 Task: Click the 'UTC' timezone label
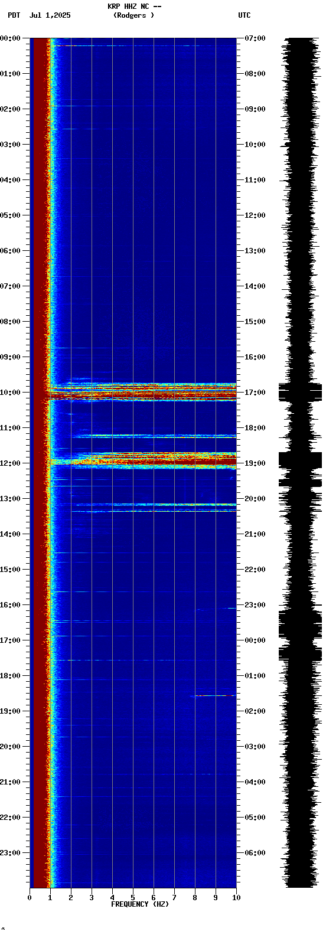[244, 15]
